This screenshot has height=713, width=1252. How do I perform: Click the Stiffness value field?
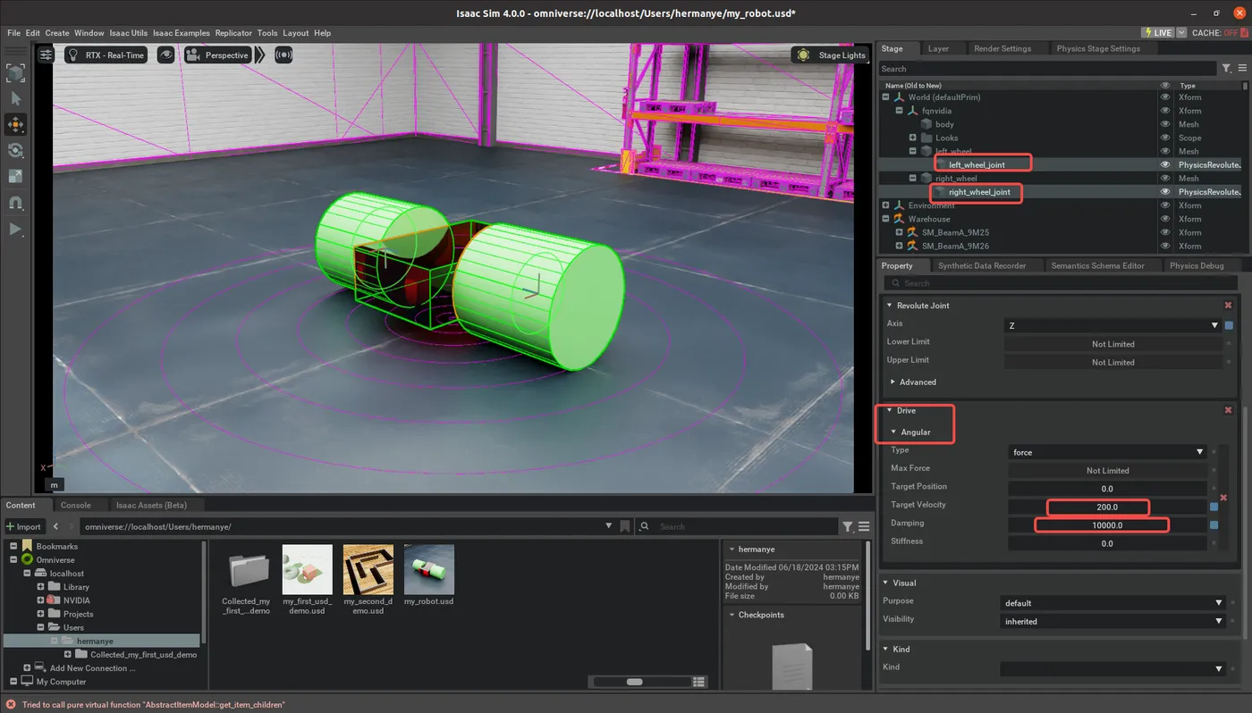[x=1107, y=543]
